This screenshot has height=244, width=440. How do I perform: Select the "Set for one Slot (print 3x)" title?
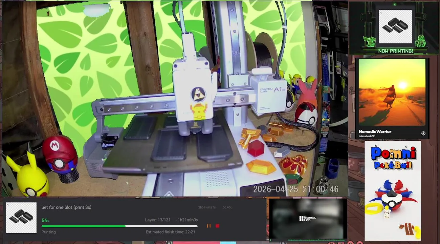[x=66, y=207]
